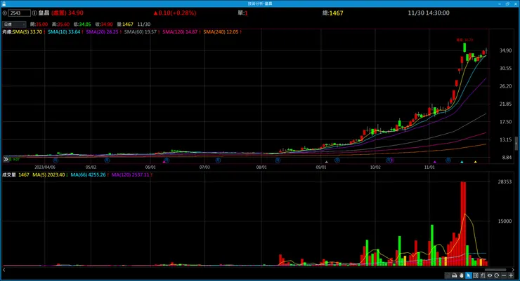Viewport: 520px width, 281px height.
Task: Click the SMA(60) 19.57 indicator label
Action: tap(141, 32)
